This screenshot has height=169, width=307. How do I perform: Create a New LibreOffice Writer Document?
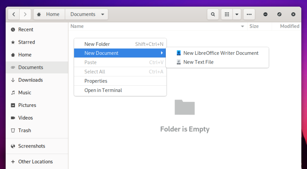coord(217,53)
